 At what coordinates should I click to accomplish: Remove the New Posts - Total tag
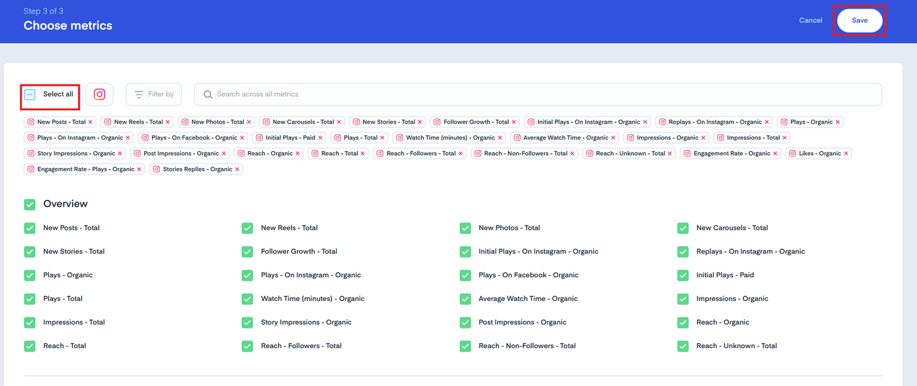tap(90, 122)
